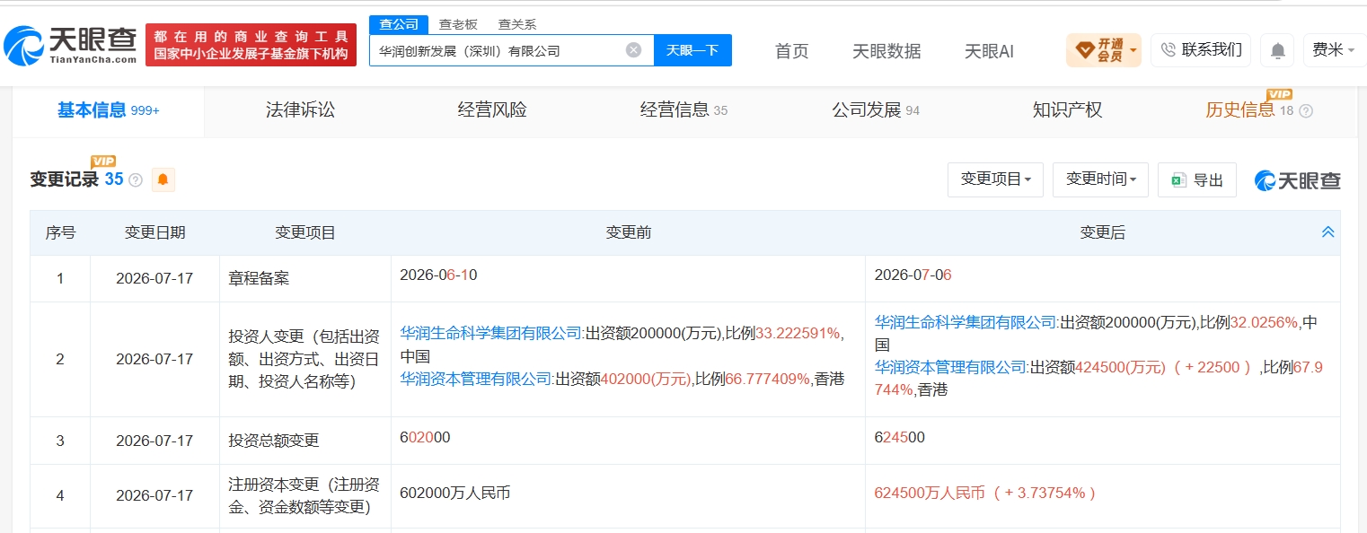Switch to the 查公司 search tab
This screenshot has height=533, width=1367.
(398, 25)
